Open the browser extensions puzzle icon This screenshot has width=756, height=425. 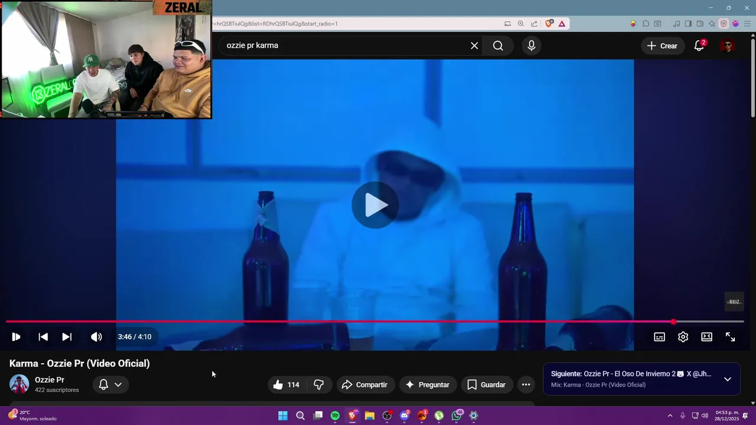click(646, 24)
